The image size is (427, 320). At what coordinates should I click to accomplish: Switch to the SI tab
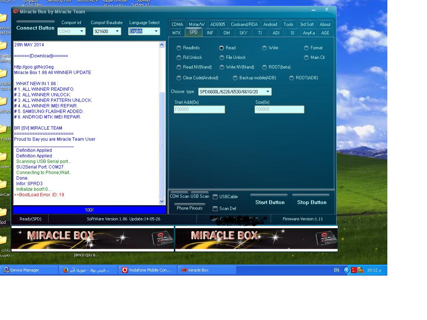click(292, 33)
